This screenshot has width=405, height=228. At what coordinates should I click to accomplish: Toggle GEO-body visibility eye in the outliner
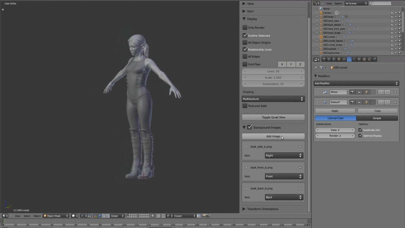tap(392, 16)
